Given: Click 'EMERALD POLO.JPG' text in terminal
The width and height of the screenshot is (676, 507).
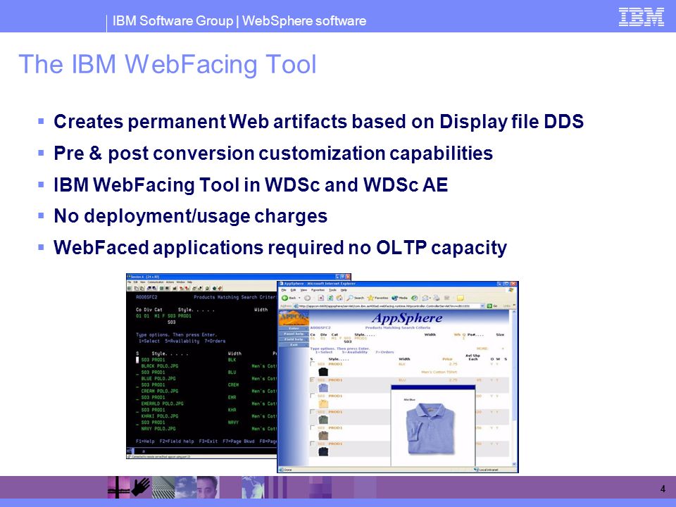Looking at the screenshot, I should pyautogui.click(x=162, y=403).
